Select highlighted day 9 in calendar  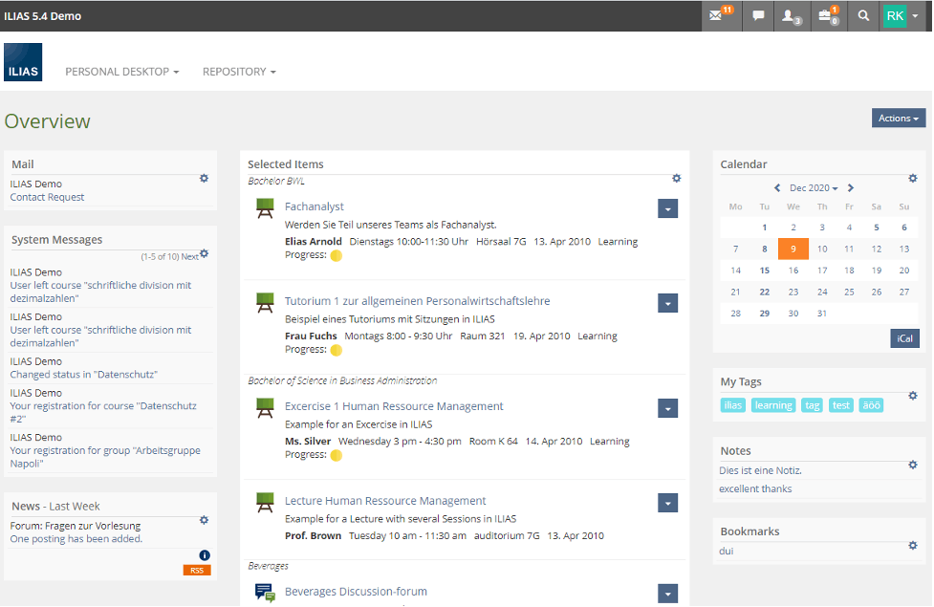pyautogui.click(x=793, y=249)
